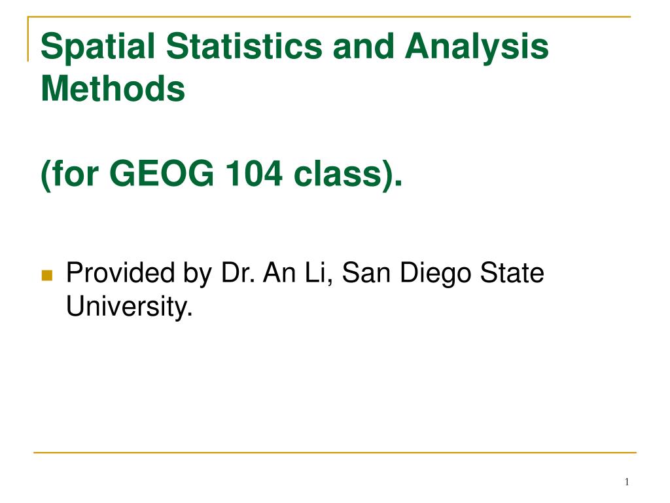Viewport: 670px width, 503px height.
Task: Click the name "An Li" in the bullet
Action: tap(295, 272)
